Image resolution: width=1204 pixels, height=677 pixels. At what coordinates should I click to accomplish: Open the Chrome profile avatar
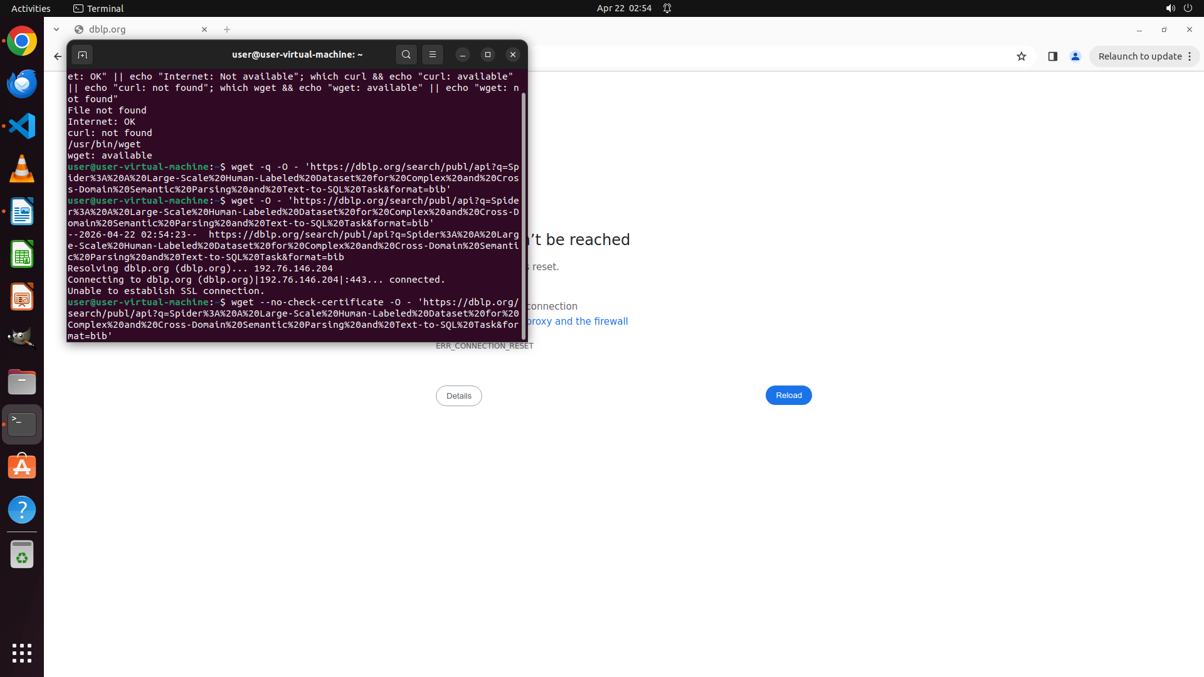(1075, 56)
